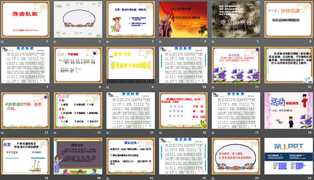This screenshot has width=314, height=180.
Task: Select slide 22 sheet music thumbnail
Action: coord(183,156)
